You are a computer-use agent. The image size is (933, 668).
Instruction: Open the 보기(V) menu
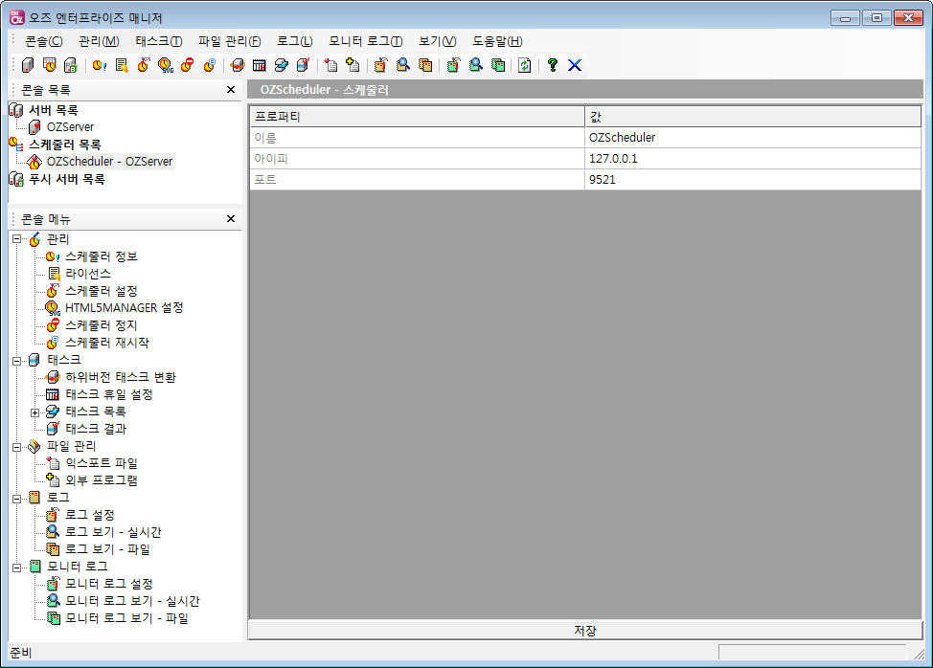(438, 41)
